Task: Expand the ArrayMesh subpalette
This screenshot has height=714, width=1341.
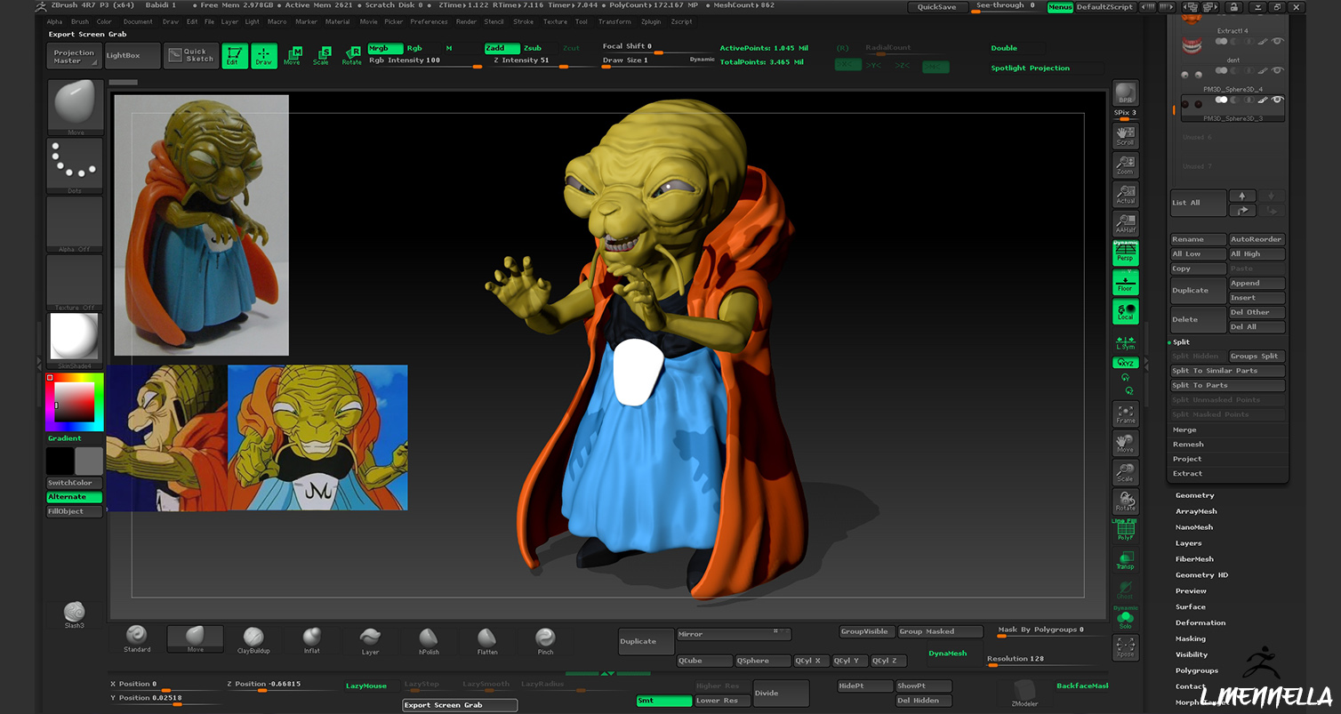Action: (x=1196, y=511)
